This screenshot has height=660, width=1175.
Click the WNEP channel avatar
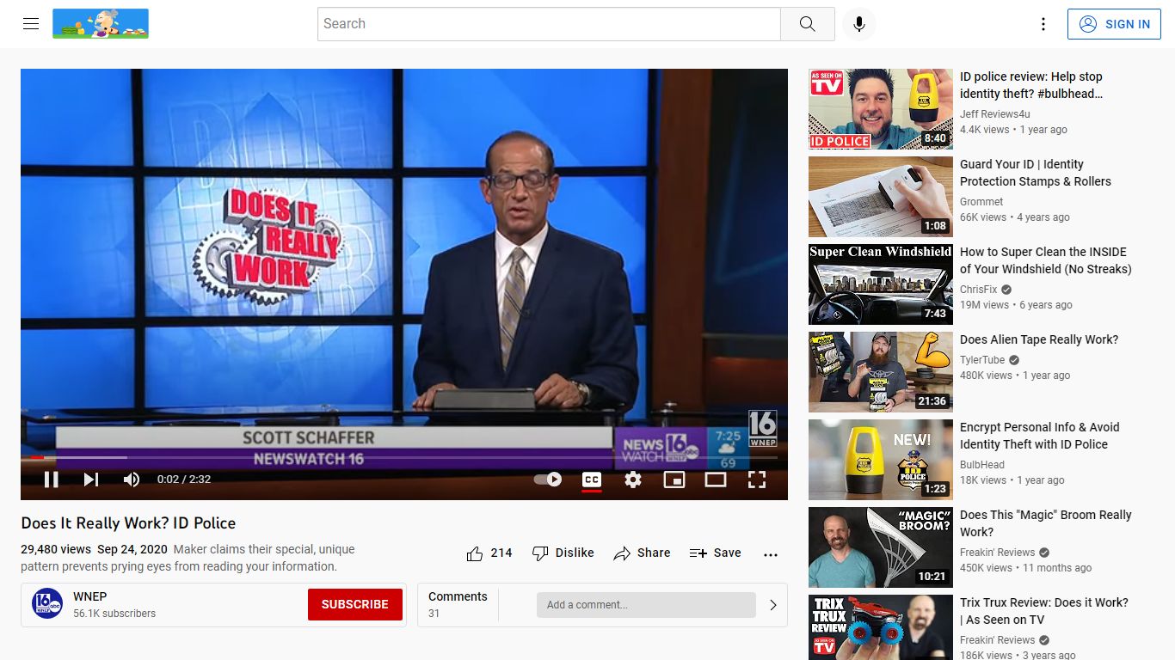[x=47, y=603]
